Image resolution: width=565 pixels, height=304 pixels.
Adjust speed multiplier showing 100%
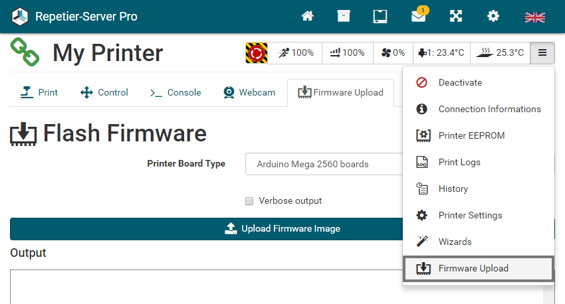pos(295,53)
